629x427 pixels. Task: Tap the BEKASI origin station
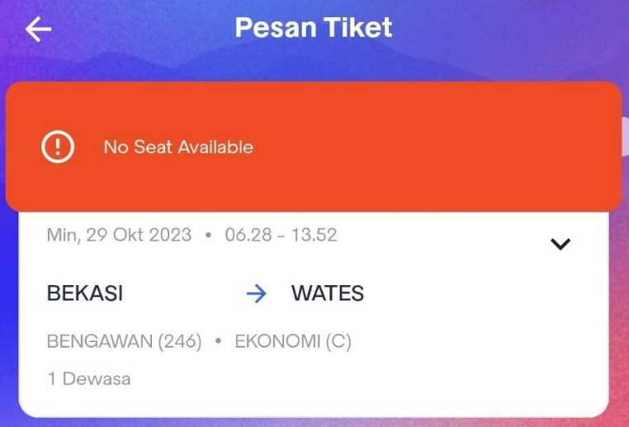(x=85, y=293)
